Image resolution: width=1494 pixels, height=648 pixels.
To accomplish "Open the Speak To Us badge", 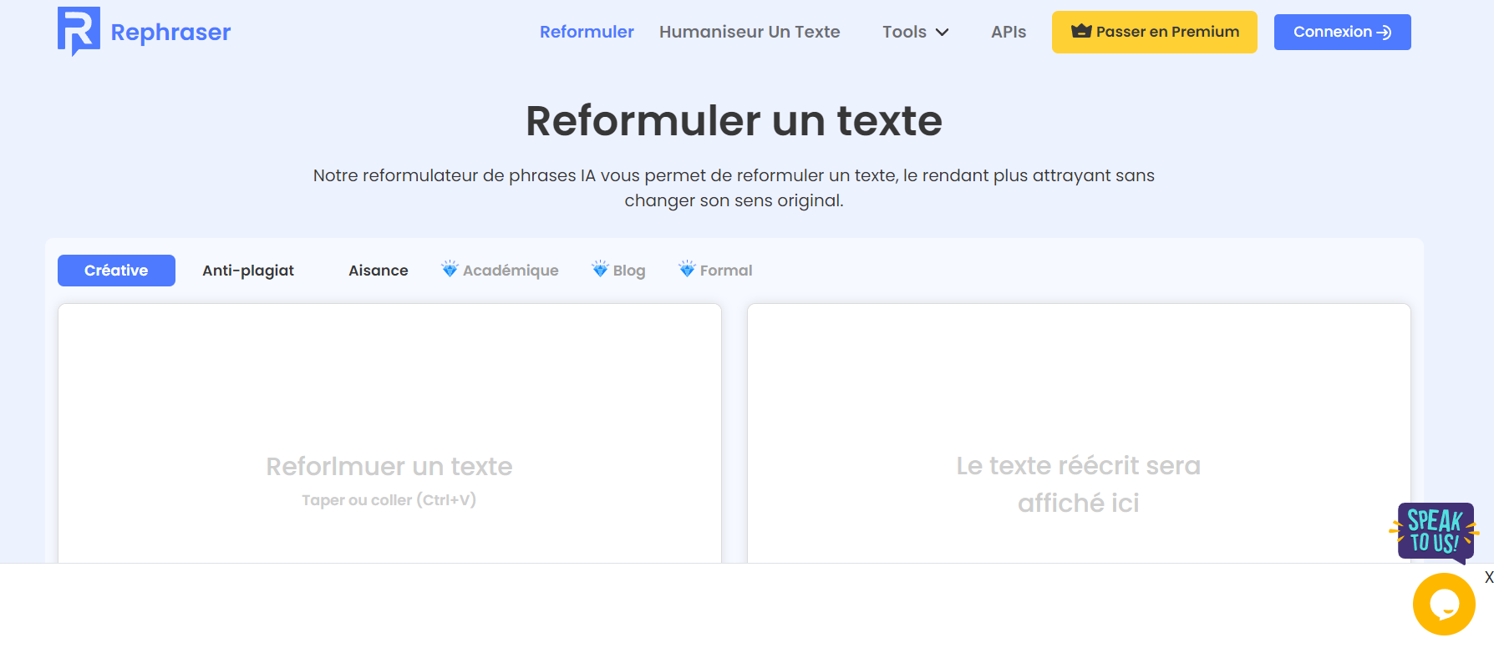I will (1435, 532).
